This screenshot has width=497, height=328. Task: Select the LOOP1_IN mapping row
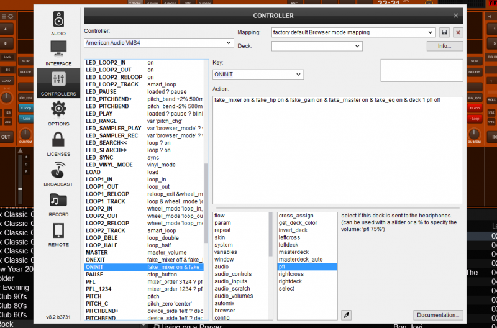[144, 180]
